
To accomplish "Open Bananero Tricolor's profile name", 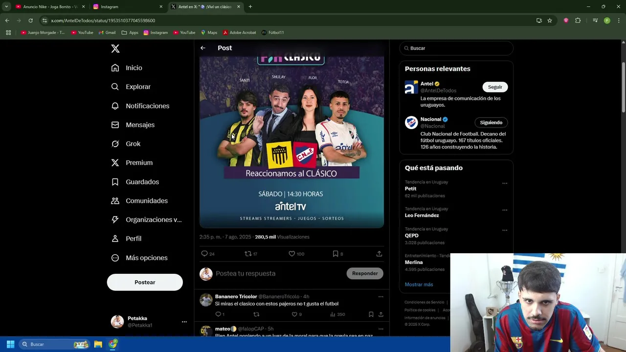I will (x=236, y=297).
